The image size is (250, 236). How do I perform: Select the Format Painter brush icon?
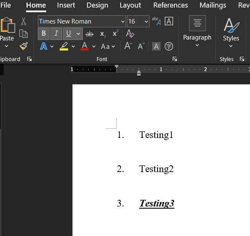(24, 46)
